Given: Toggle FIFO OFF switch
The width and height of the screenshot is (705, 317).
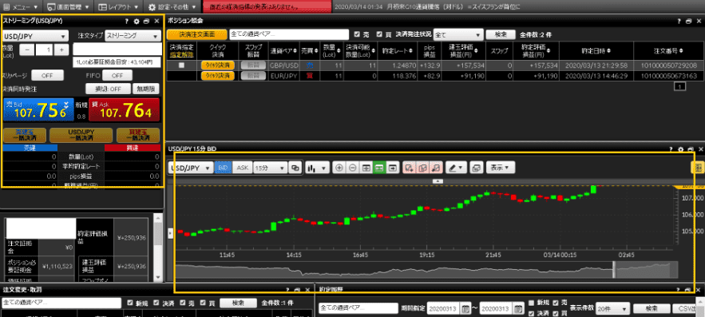Looking at the screenshot, I should pos(116,76).
